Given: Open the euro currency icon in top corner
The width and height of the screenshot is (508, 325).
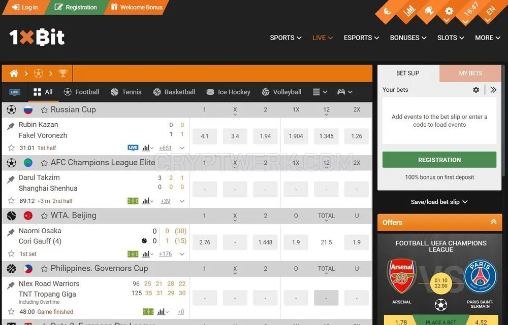Looking at the screenshot, I should [387, 12].
